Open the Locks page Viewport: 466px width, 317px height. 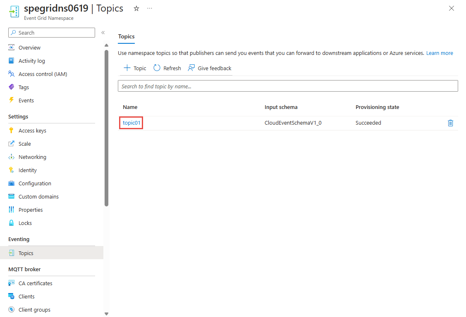click(x=25, y=223)
